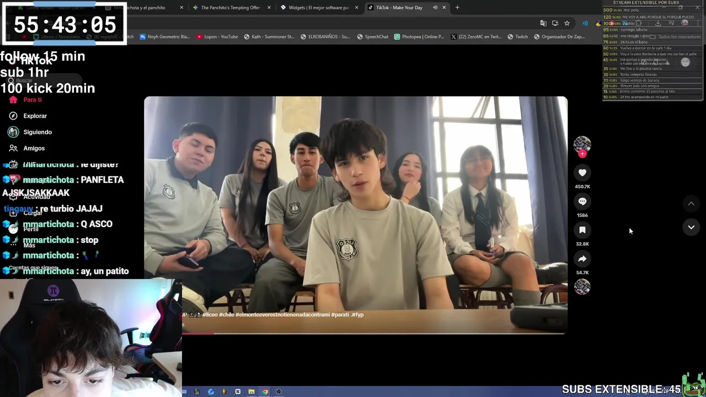Viewport: 706px width, 397px height.
Task: Save the video with the bookmark icon
Action: point(582,230)
